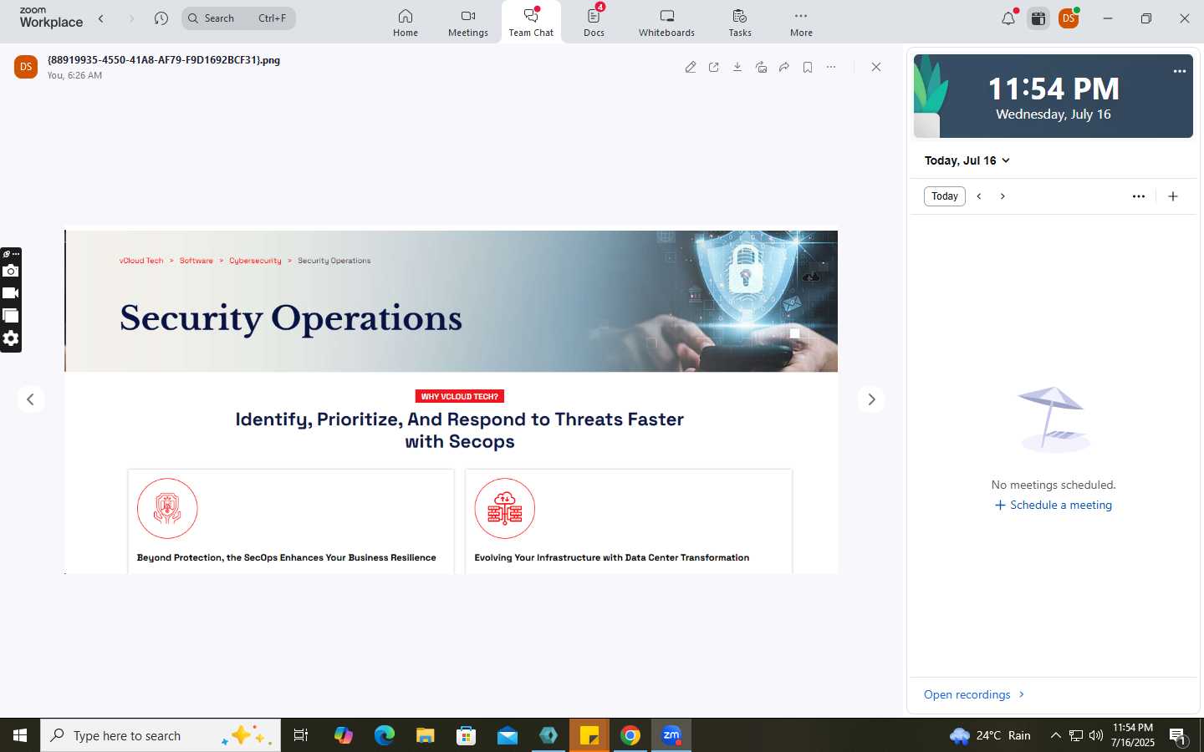This screenshot has height=752, width=1204.
Task: Open more image options ellipsis
Action: (x=831, y=67)
